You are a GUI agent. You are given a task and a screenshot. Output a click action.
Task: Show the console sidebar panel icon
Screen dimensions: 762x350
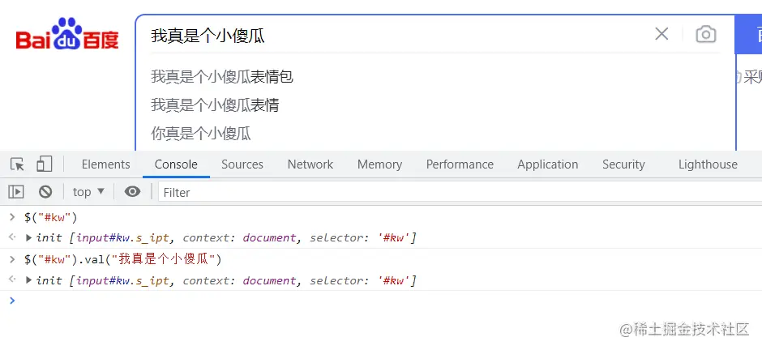tap(16, 192)
